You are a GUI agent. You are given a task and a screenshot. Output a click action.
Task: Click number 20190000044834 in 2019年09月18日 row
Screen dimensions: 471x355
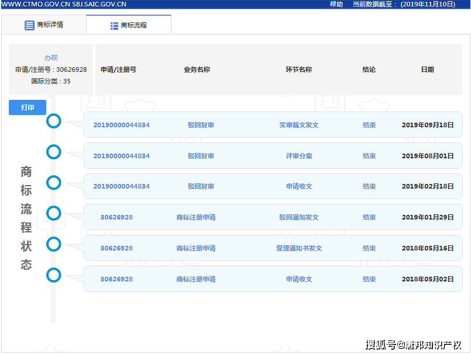click(121, 125)
